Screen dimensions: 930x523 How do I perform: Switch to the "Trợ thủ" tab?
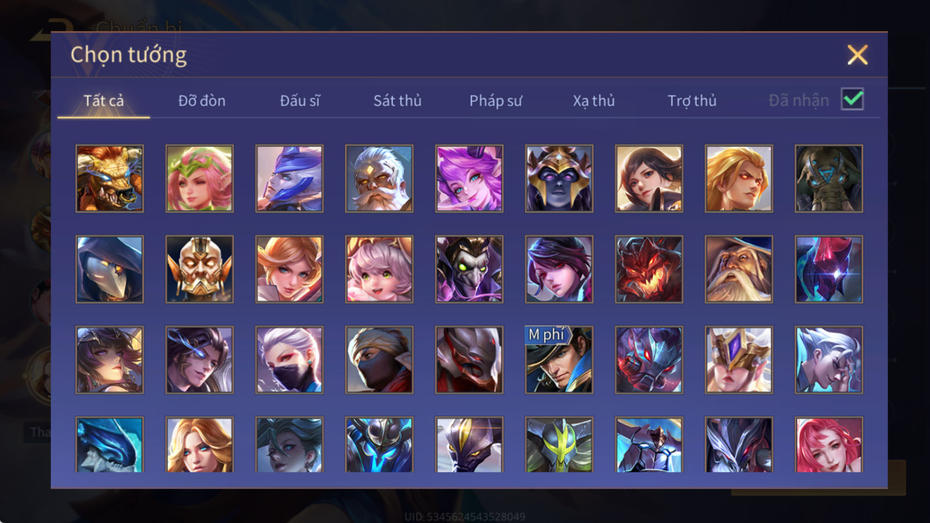pos(692,101)
